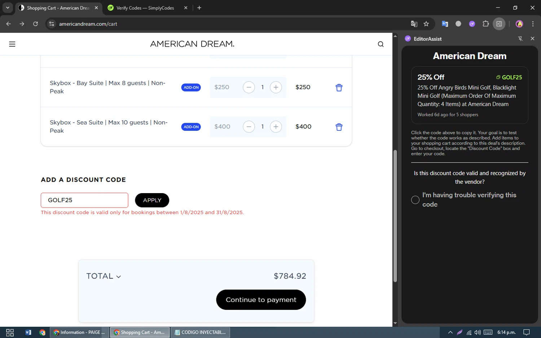Open the network status tray icon
Viewport: 541px width, 338px height.
469,332
